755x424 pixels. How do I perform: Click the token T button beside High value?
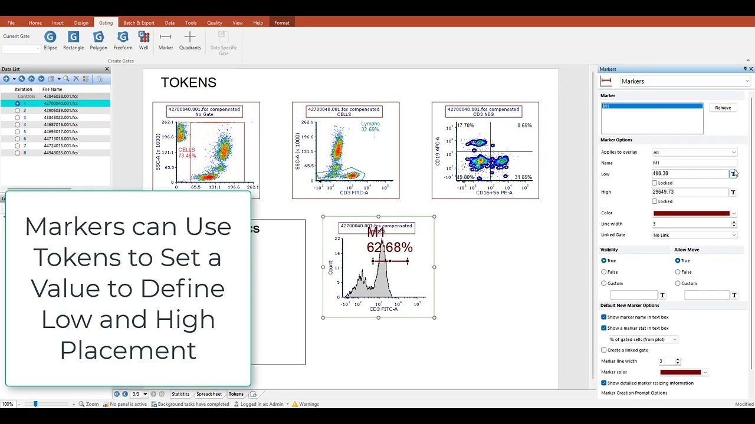733,193
